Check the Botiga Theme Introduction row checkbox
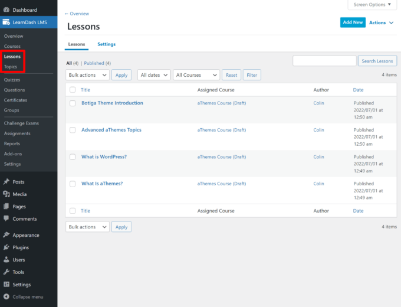This screenshot has height=307, width=401. (73, 103)
